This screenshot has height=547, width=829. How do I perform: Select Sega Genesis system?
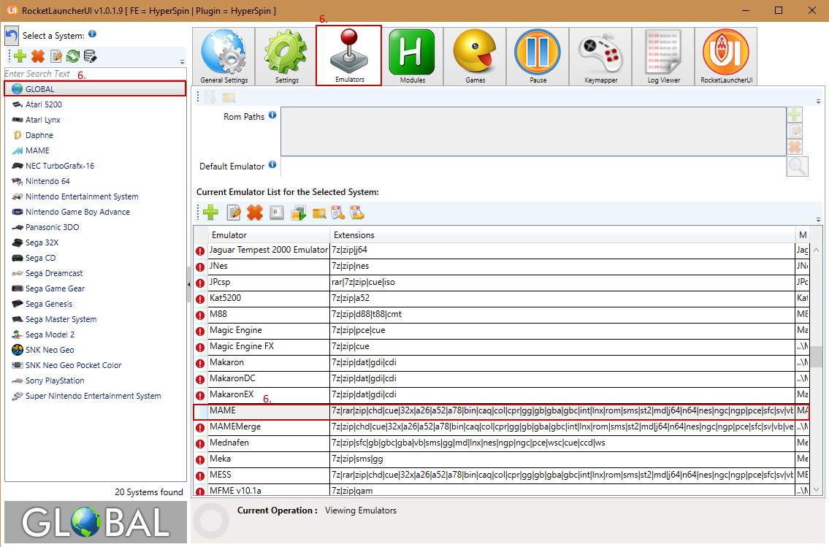point(49,304)
